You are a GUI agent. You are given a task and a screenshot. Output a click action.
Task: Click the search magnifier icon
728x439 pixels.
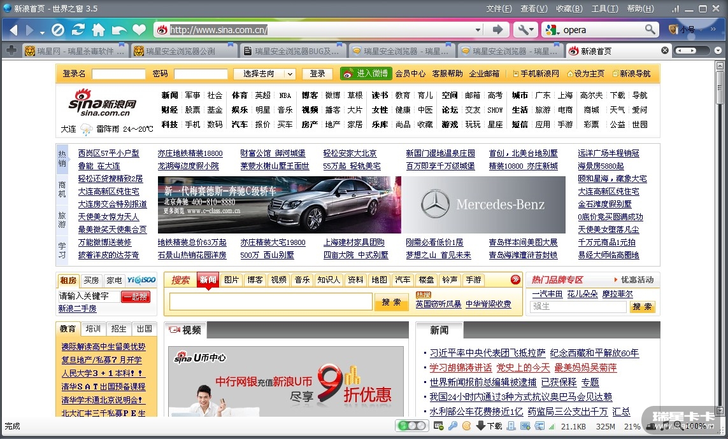(x=650, y=30)
